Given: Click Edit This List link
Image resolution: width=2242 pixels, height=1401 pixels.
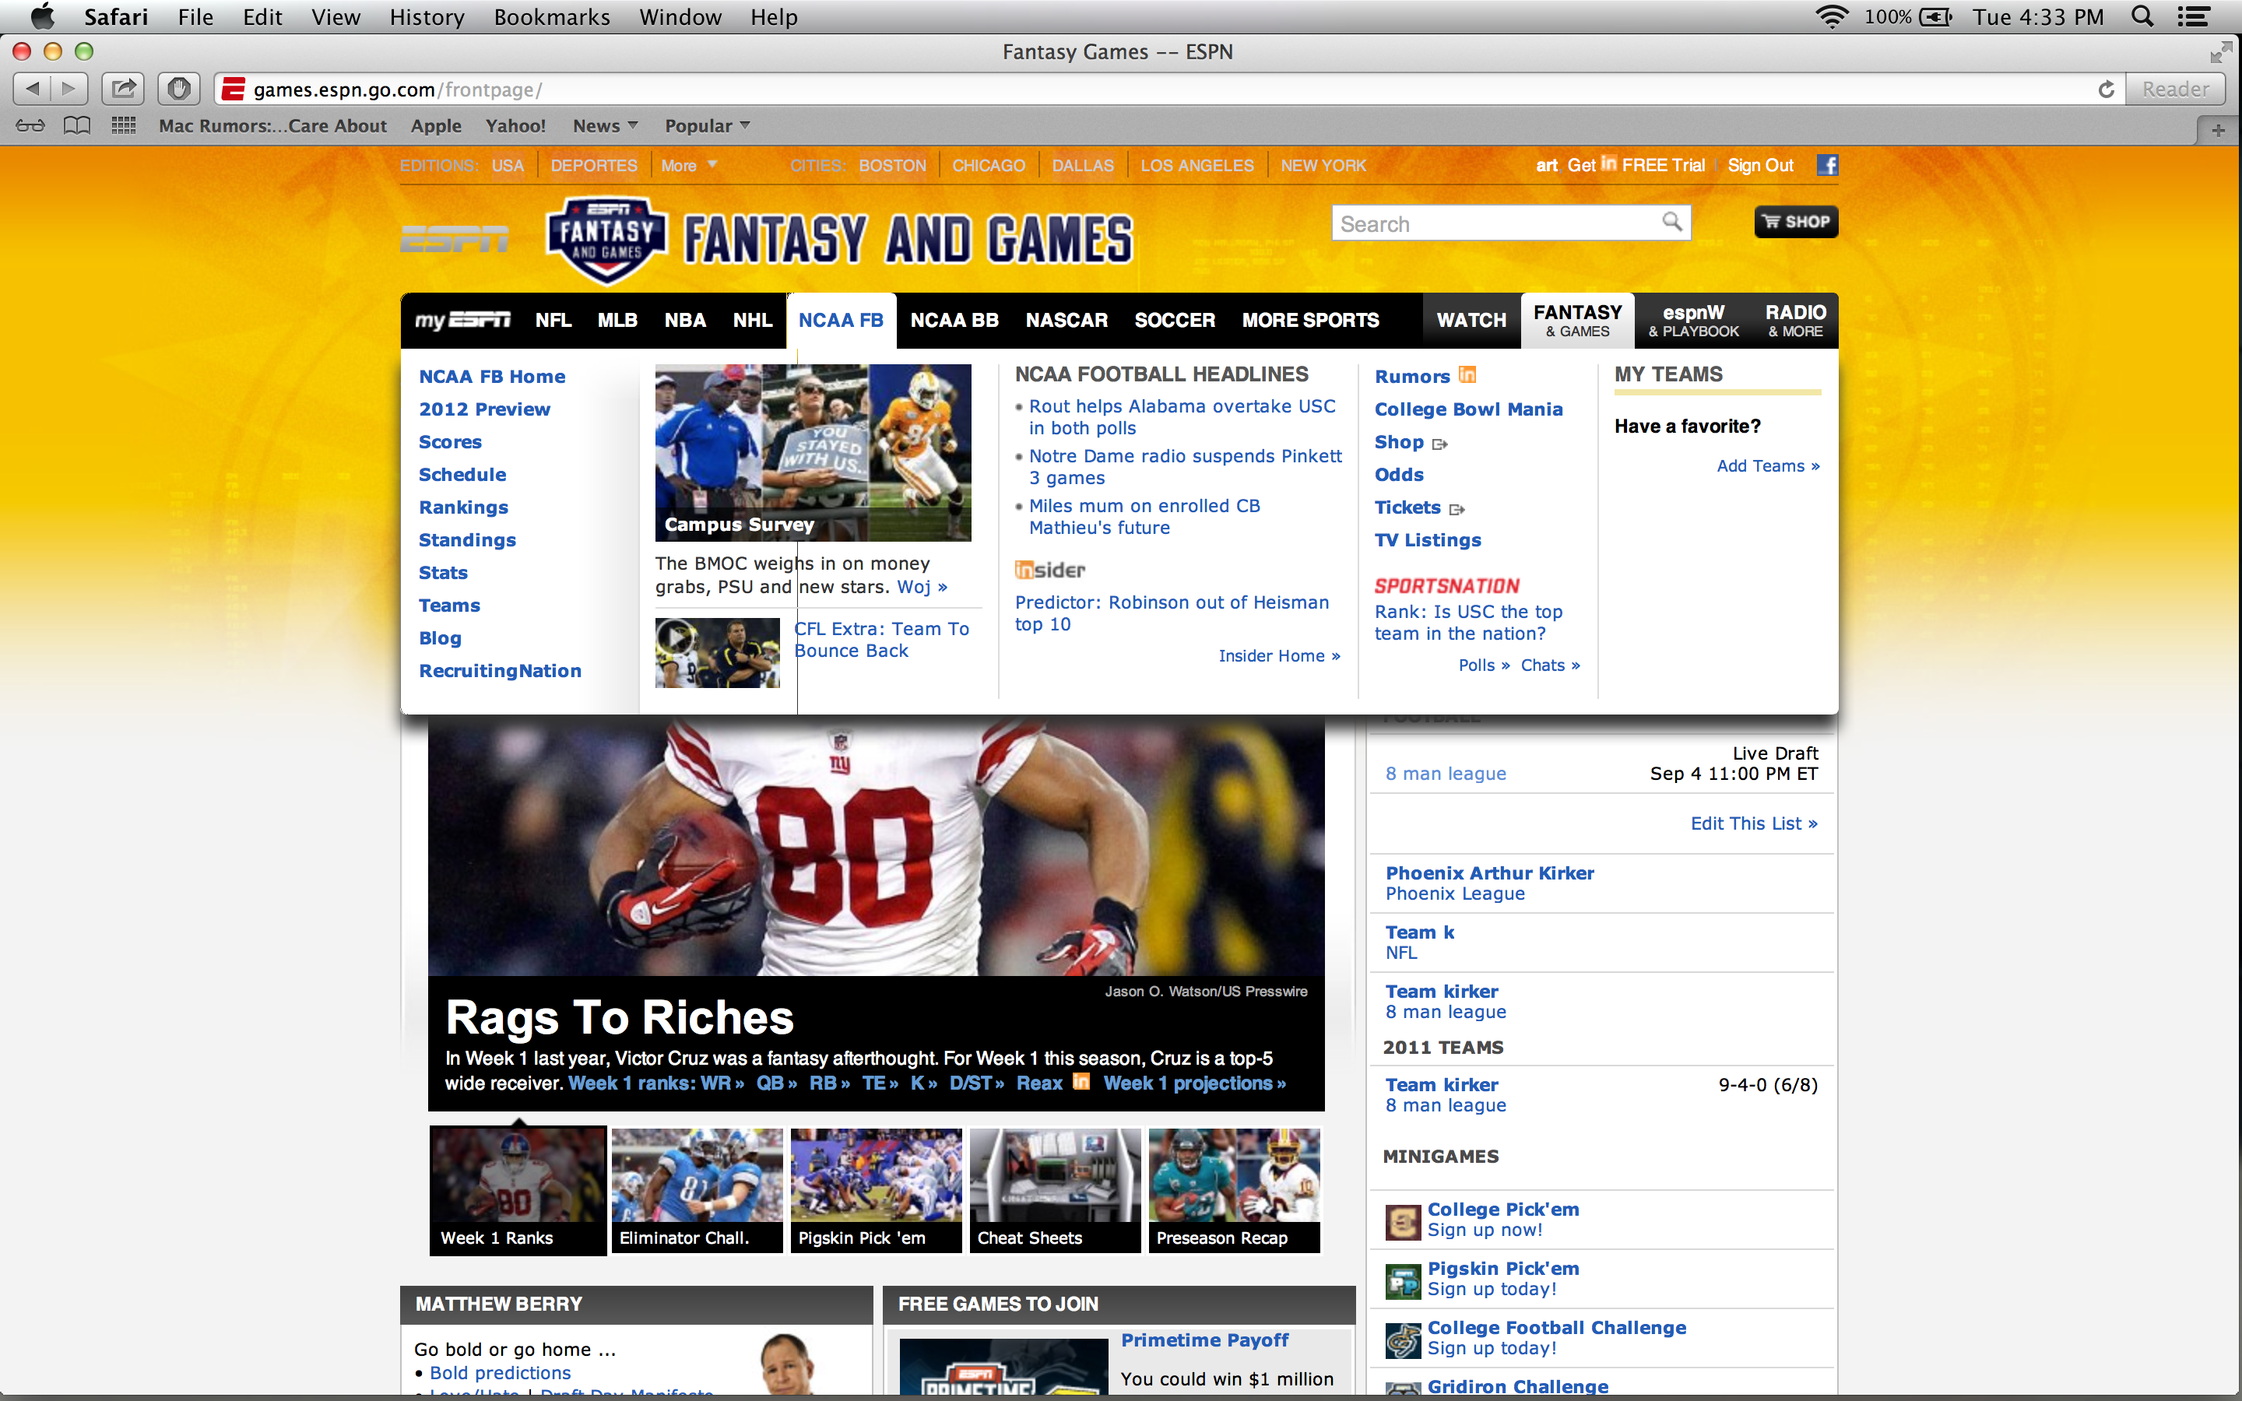Looking at the screenshot, I should [1754, 823].
